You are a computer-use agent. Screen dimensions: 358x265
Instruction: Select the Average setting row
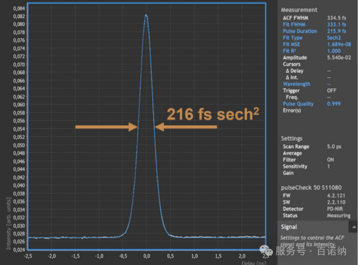[292, 153]
